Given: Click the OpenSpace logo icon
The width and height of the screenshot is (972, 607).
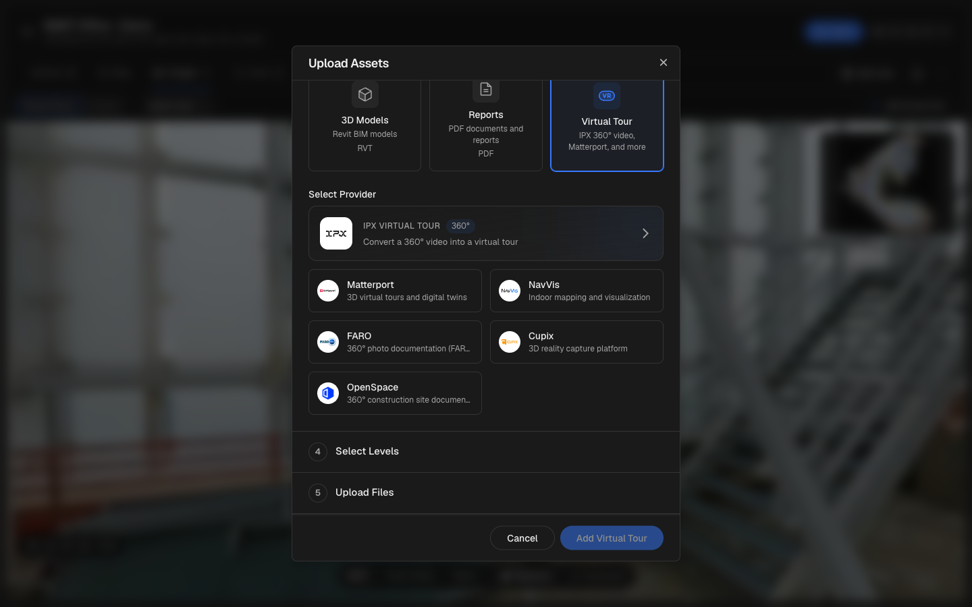Looking at the screenshot, I should pos(328,393).
